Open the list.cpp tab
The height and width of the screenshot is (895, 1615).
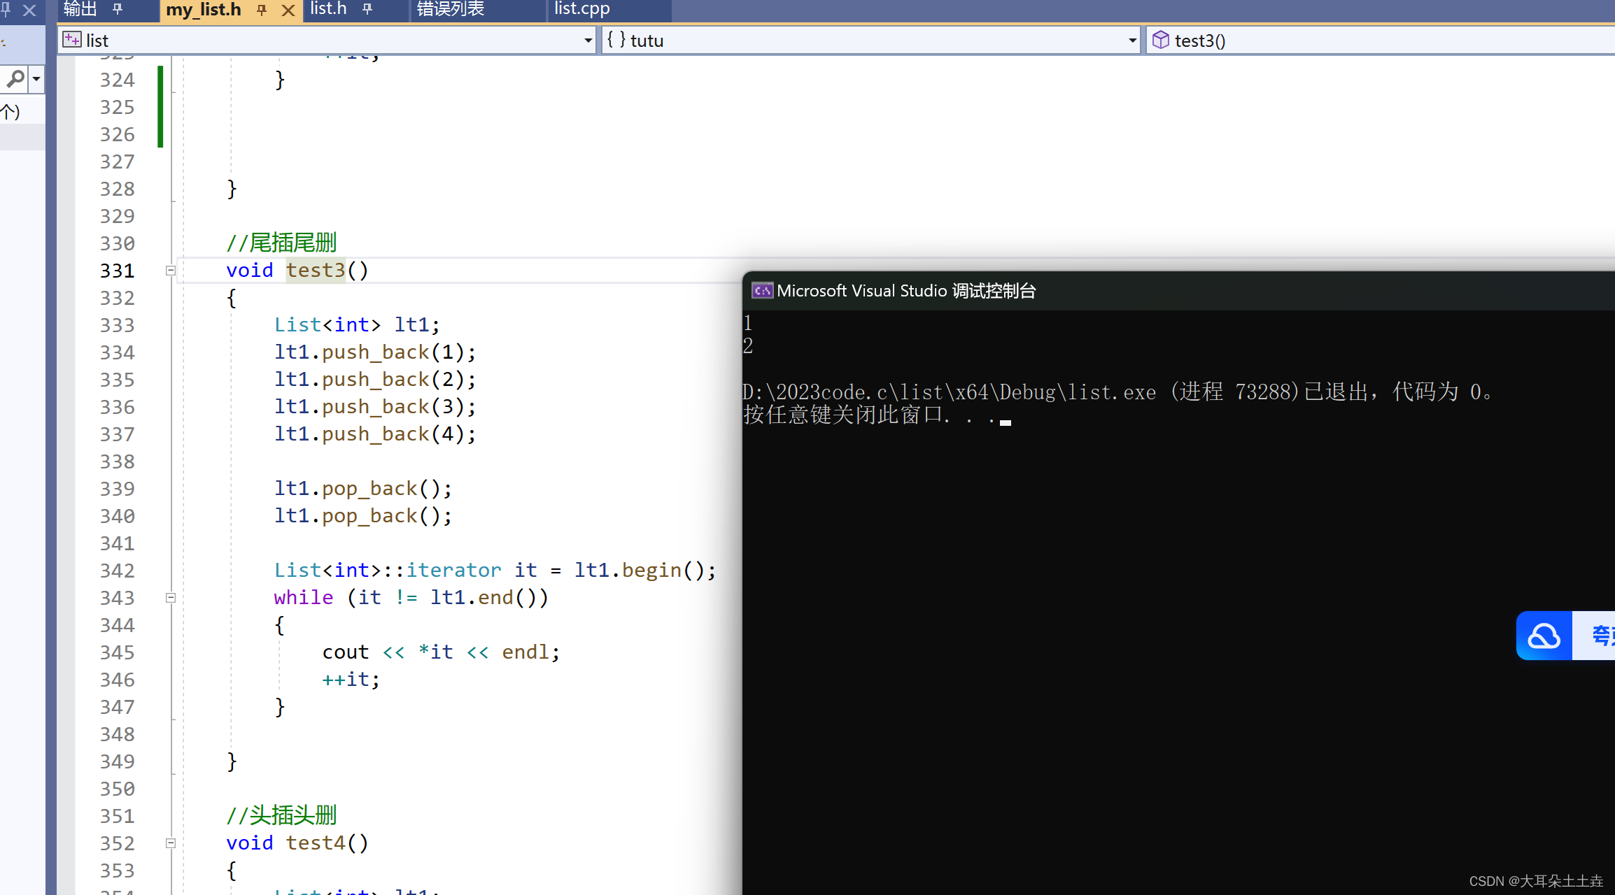click(x=582, y=9)
